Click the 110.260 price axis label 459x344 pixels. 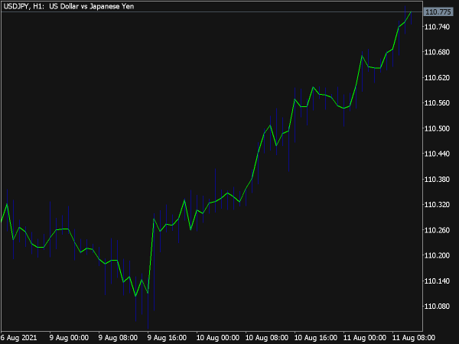[x=437, y=230]
